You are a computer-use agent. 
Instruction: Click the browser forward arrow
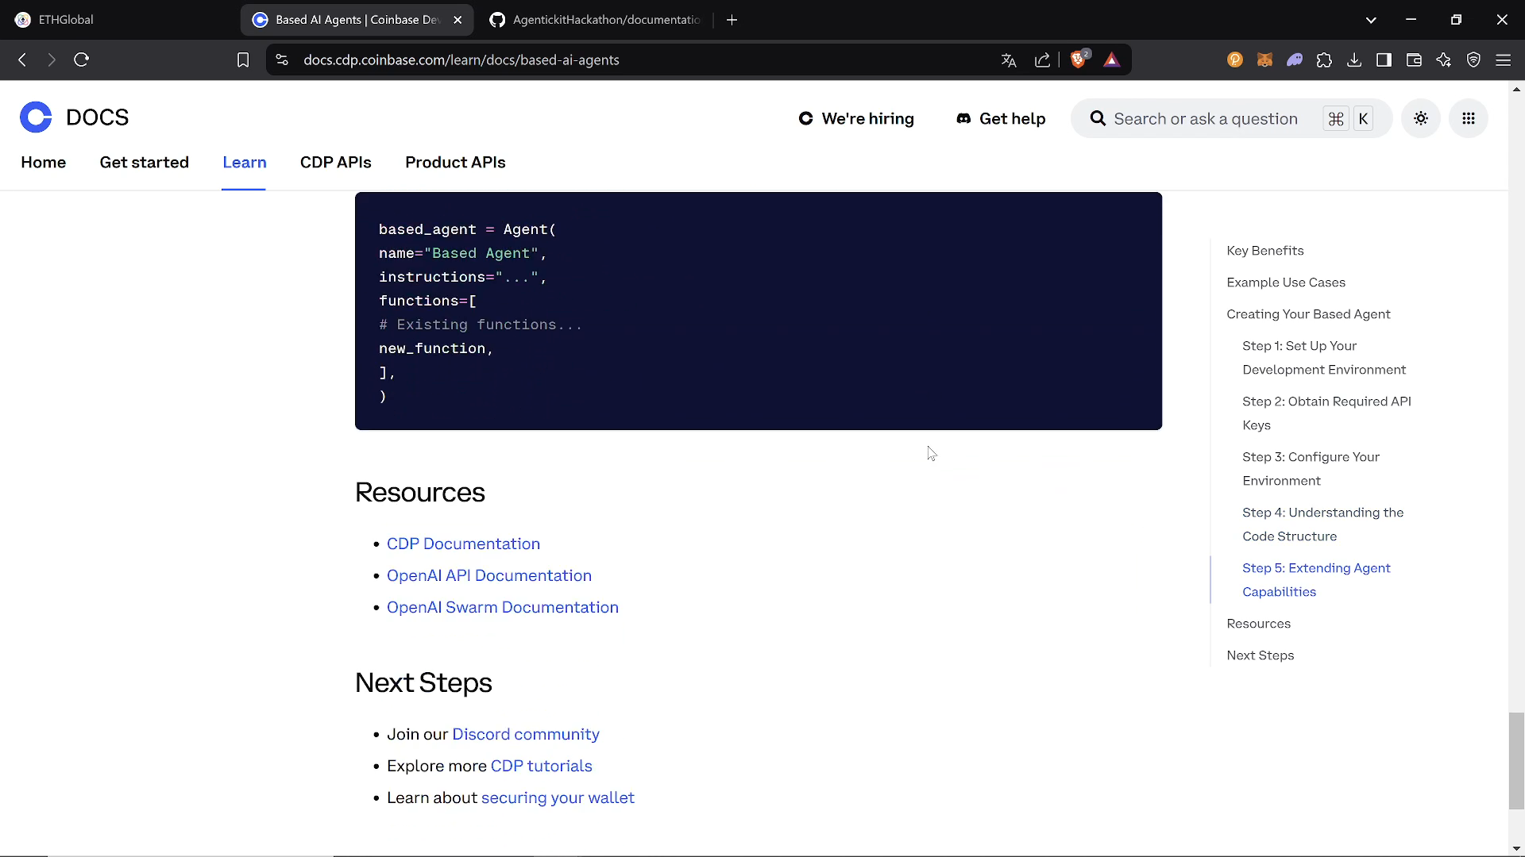point(52,60)
